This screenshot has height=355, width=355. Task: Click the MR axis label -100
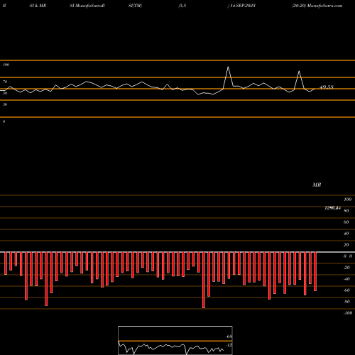[x=348, y=313]
